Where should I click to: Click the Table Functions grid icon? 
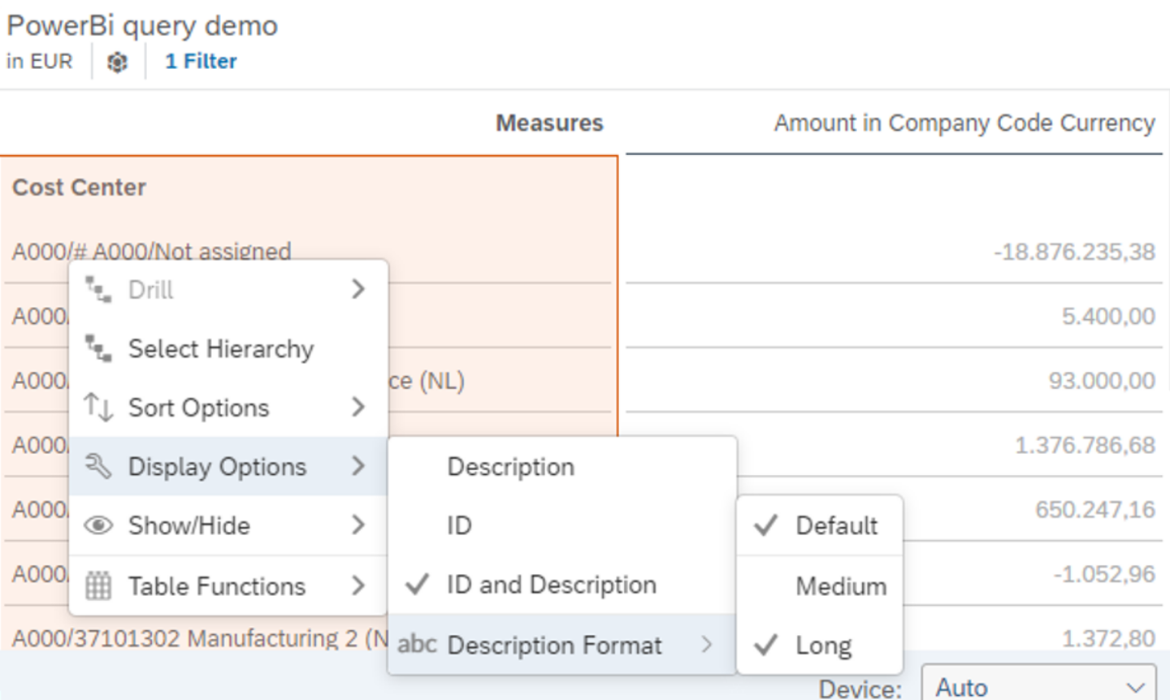[x=98, y=585]
